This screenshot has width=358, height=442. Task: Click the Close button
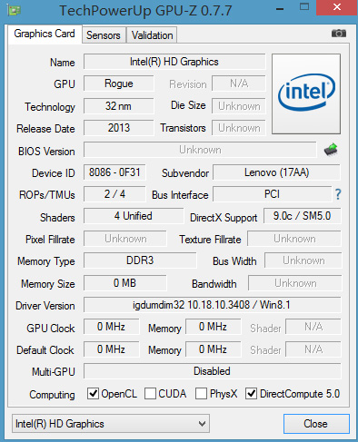pos(316,424)
